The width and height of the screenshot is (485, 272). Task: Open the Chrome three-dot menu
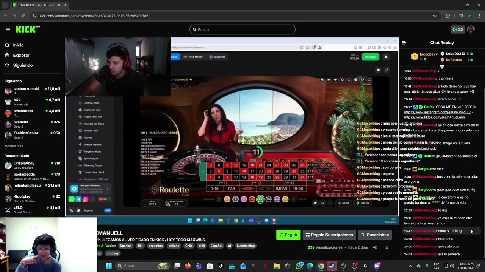coord(479,16)
